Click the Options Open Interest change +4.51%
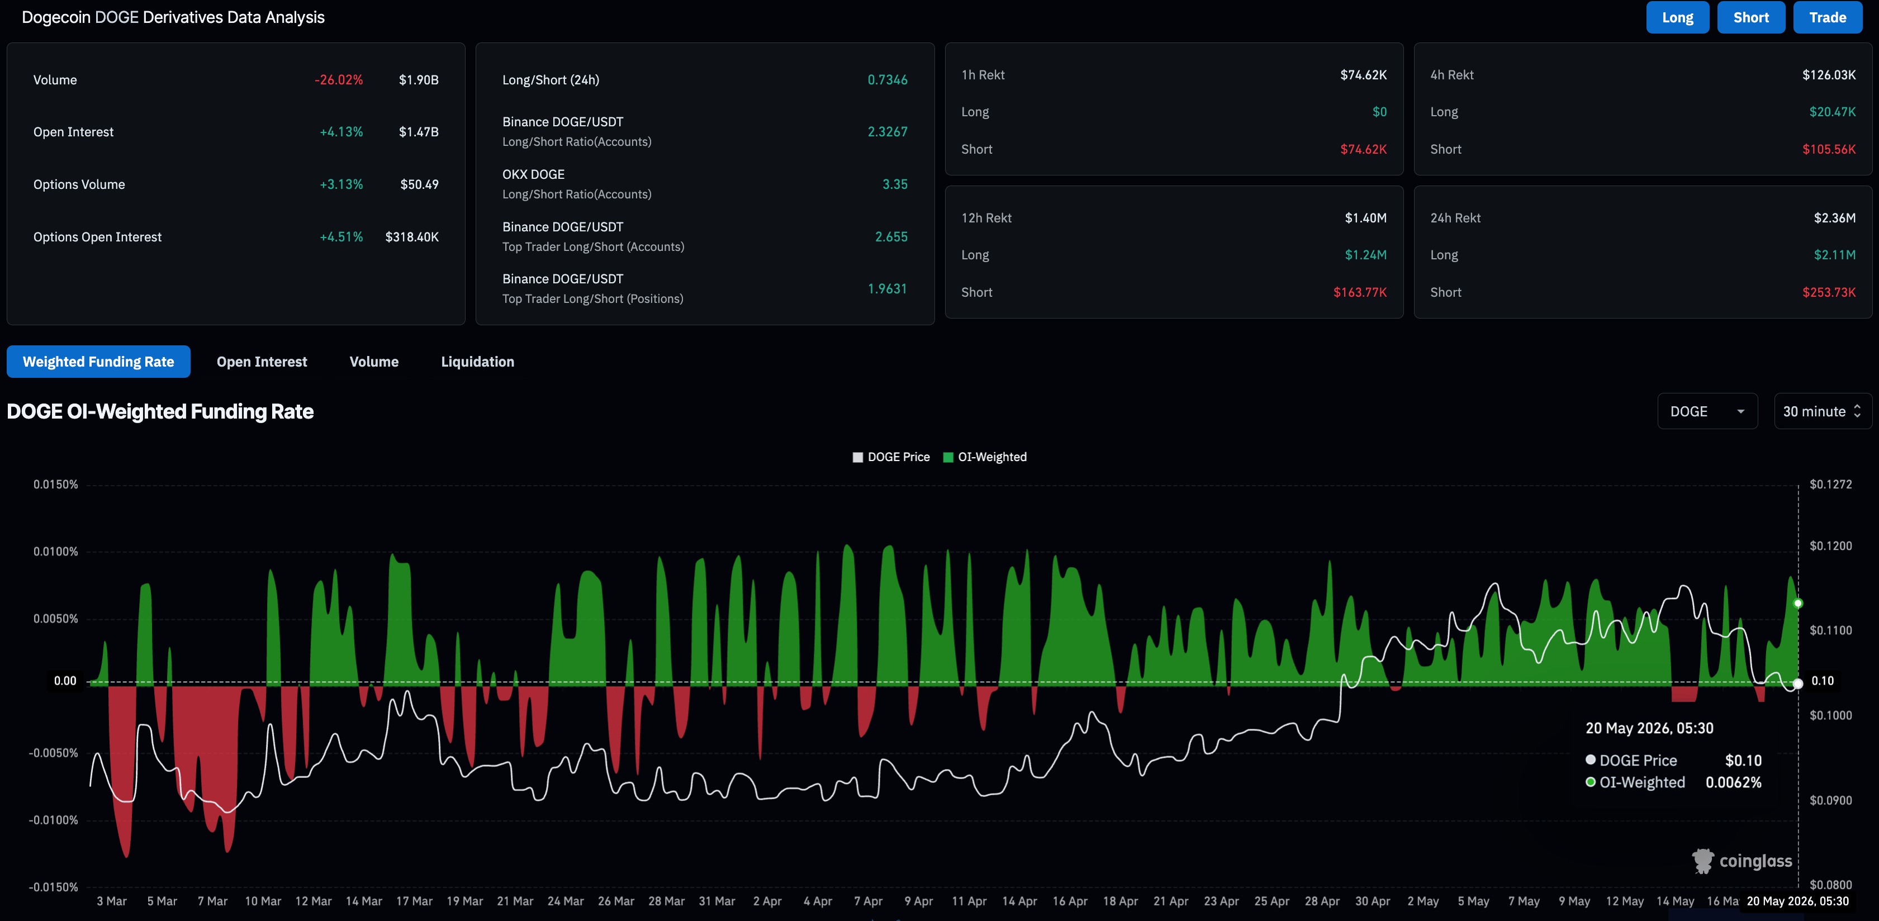 (x=341, y=237)
